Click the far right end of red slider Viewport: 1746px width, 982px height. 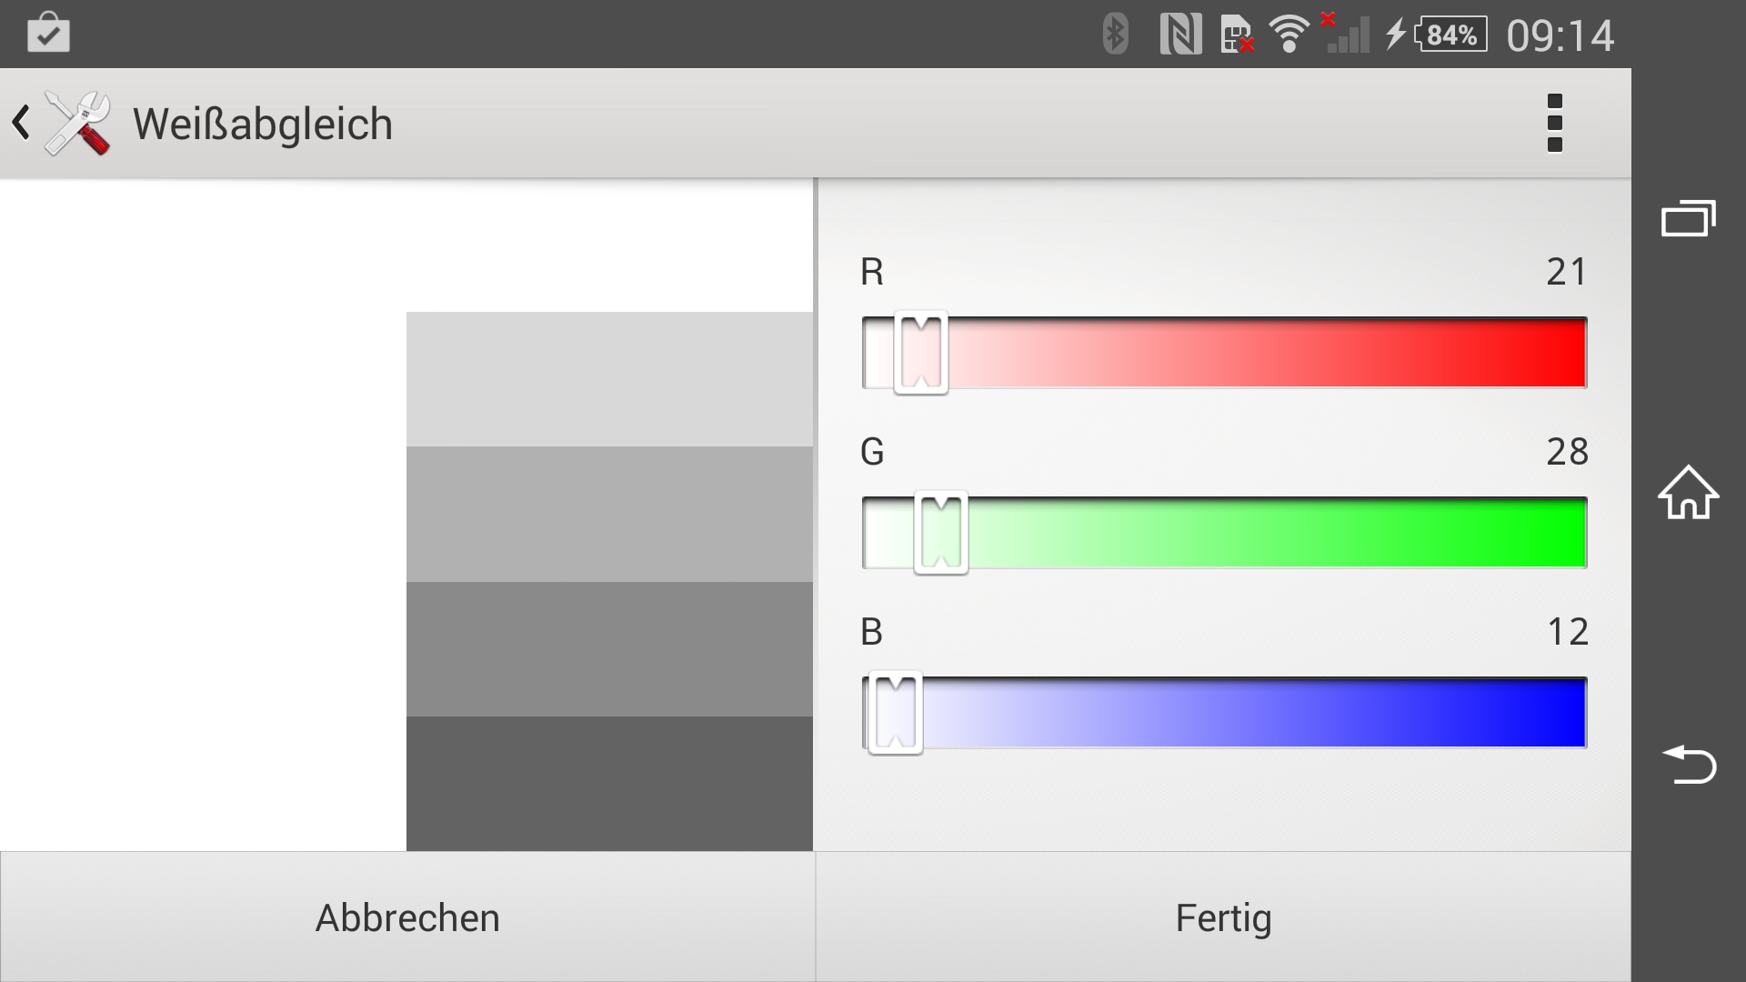(x=1579, y=353)
